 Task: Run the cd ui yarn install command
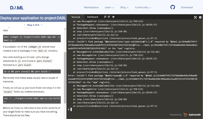click(x=32, y=71)
